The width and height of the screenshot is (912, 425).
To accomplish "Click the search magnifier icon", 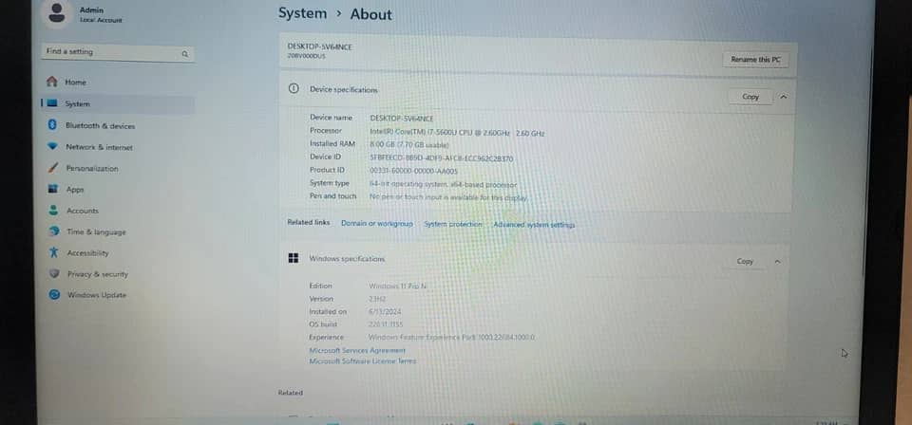I will coord(185,54).
